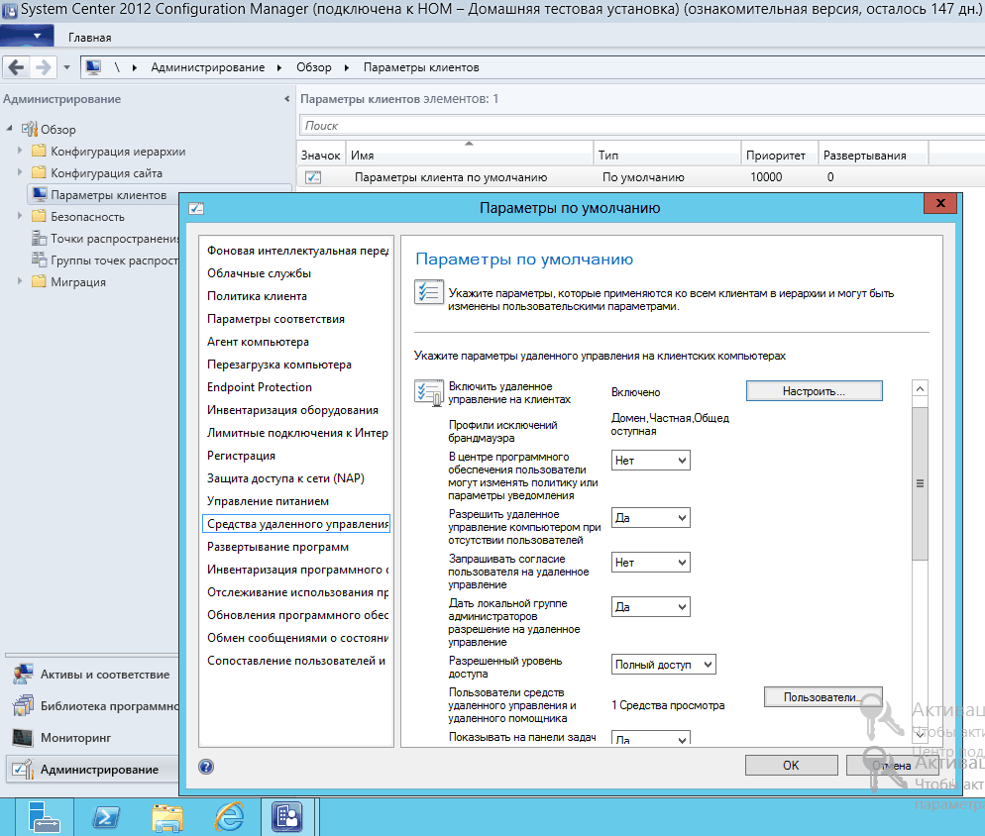985x836 pixels.
Task: Open File Explorer from the taskbar
Action: 167,817
